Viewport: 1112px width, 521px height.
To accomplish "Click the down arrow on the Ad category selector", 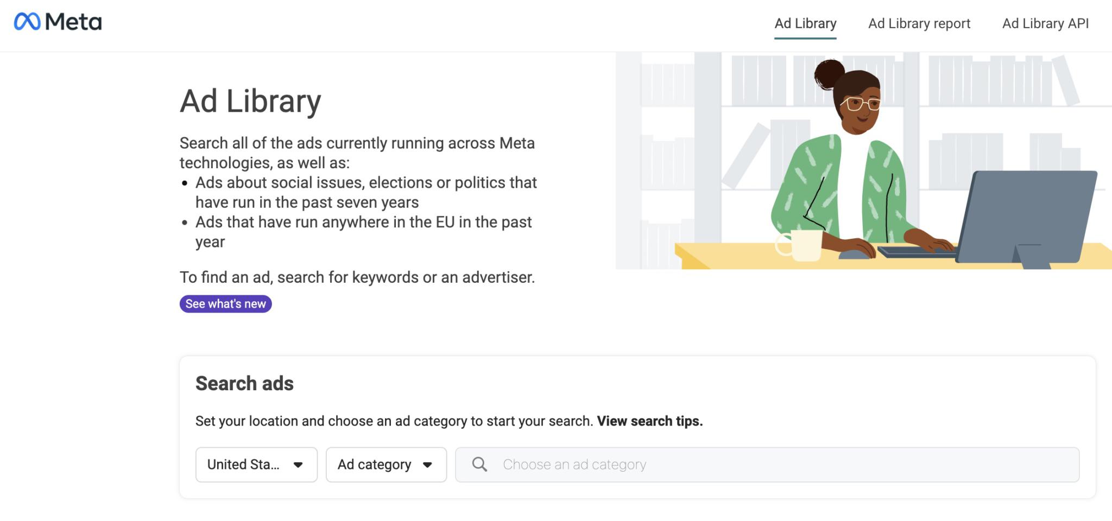I will tap(428, 465).
